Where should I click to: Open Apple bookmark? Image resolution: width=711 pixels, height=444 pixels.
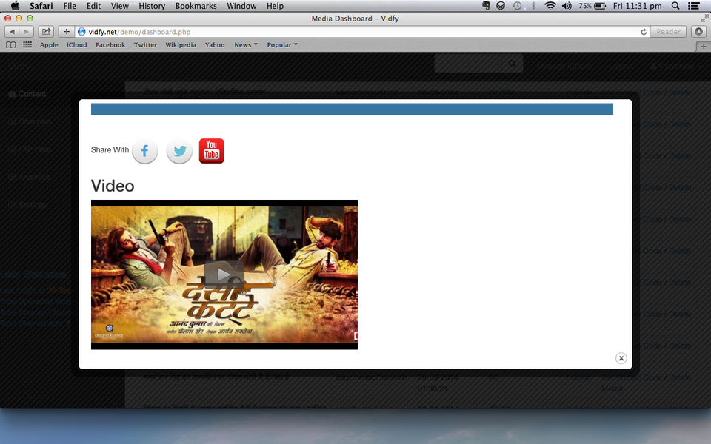coord(49,45)
